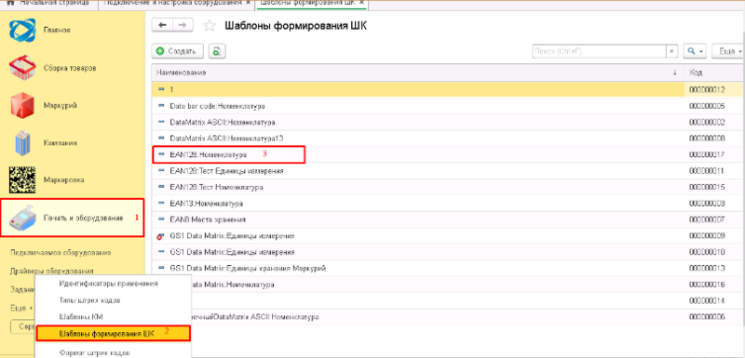Open the Компания building icon
745x358 pixels.
pyautogui.click(x=22, y=142)
